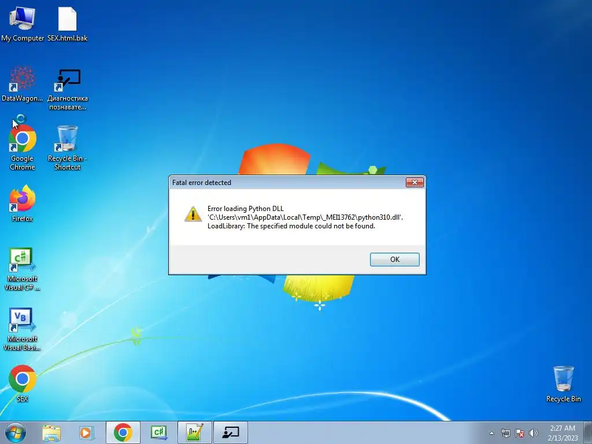
Task: Open the Windows Start menu
Action: [x=15, y=432]
